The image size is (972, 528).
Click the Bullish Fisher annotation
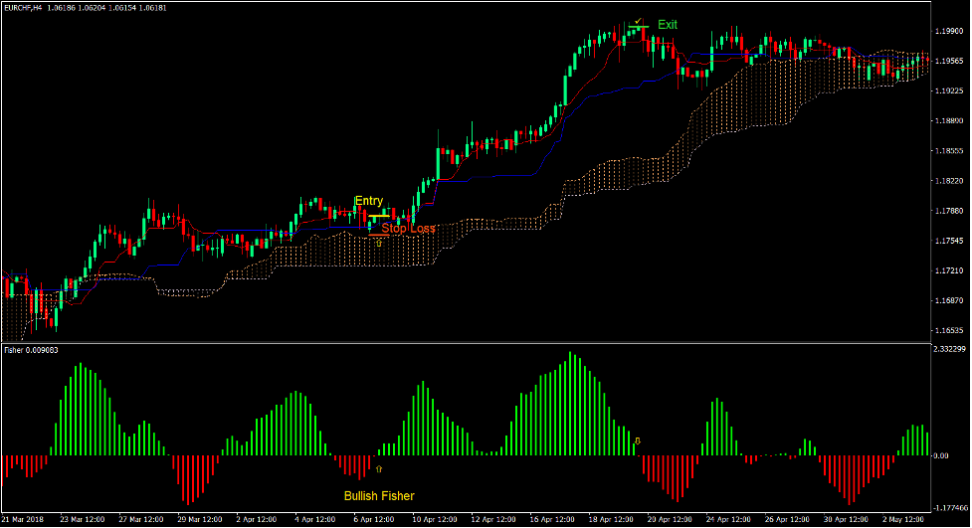[379, 496]
